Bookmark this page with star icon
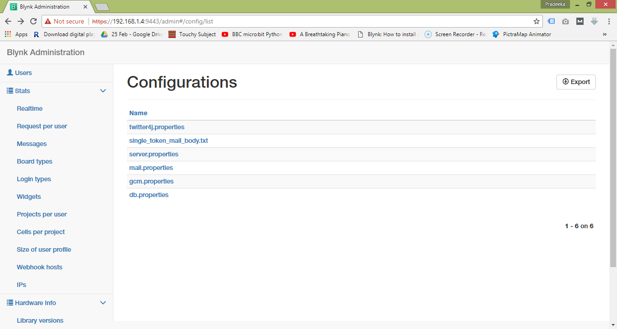This screenshot has height=329, width=617. point(537,21)
